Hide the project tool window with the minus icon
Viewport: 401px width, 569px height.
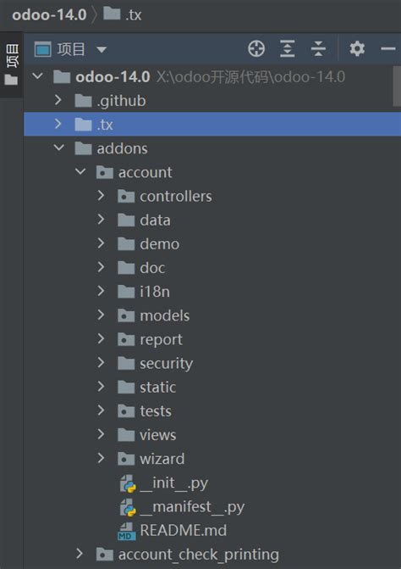pos(388,48)
